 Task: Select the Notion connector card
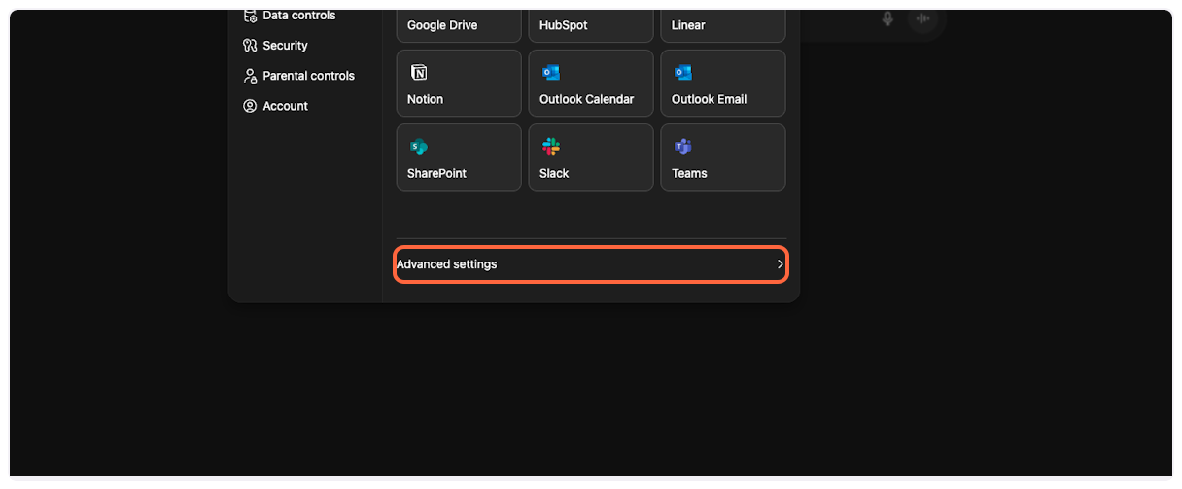(459, 84)
